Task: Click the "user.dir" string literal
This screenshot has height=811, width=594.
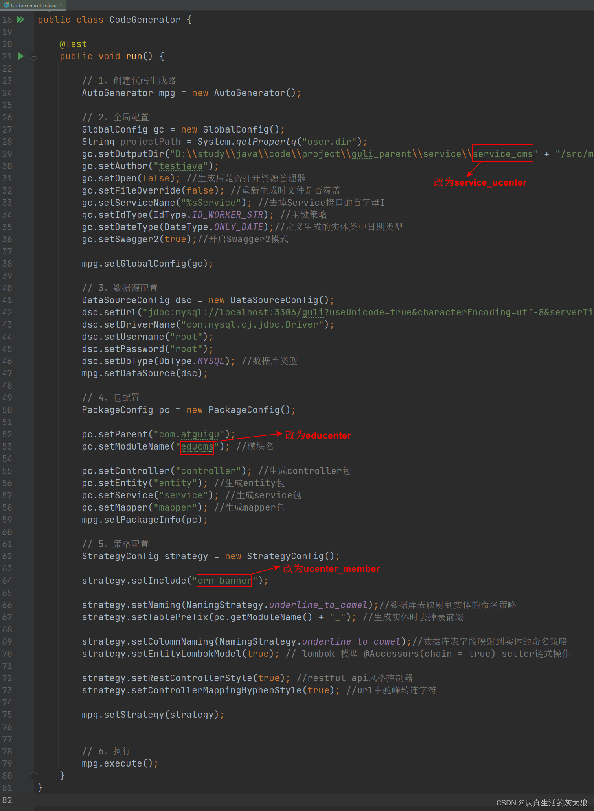Action: click(329, 142)
